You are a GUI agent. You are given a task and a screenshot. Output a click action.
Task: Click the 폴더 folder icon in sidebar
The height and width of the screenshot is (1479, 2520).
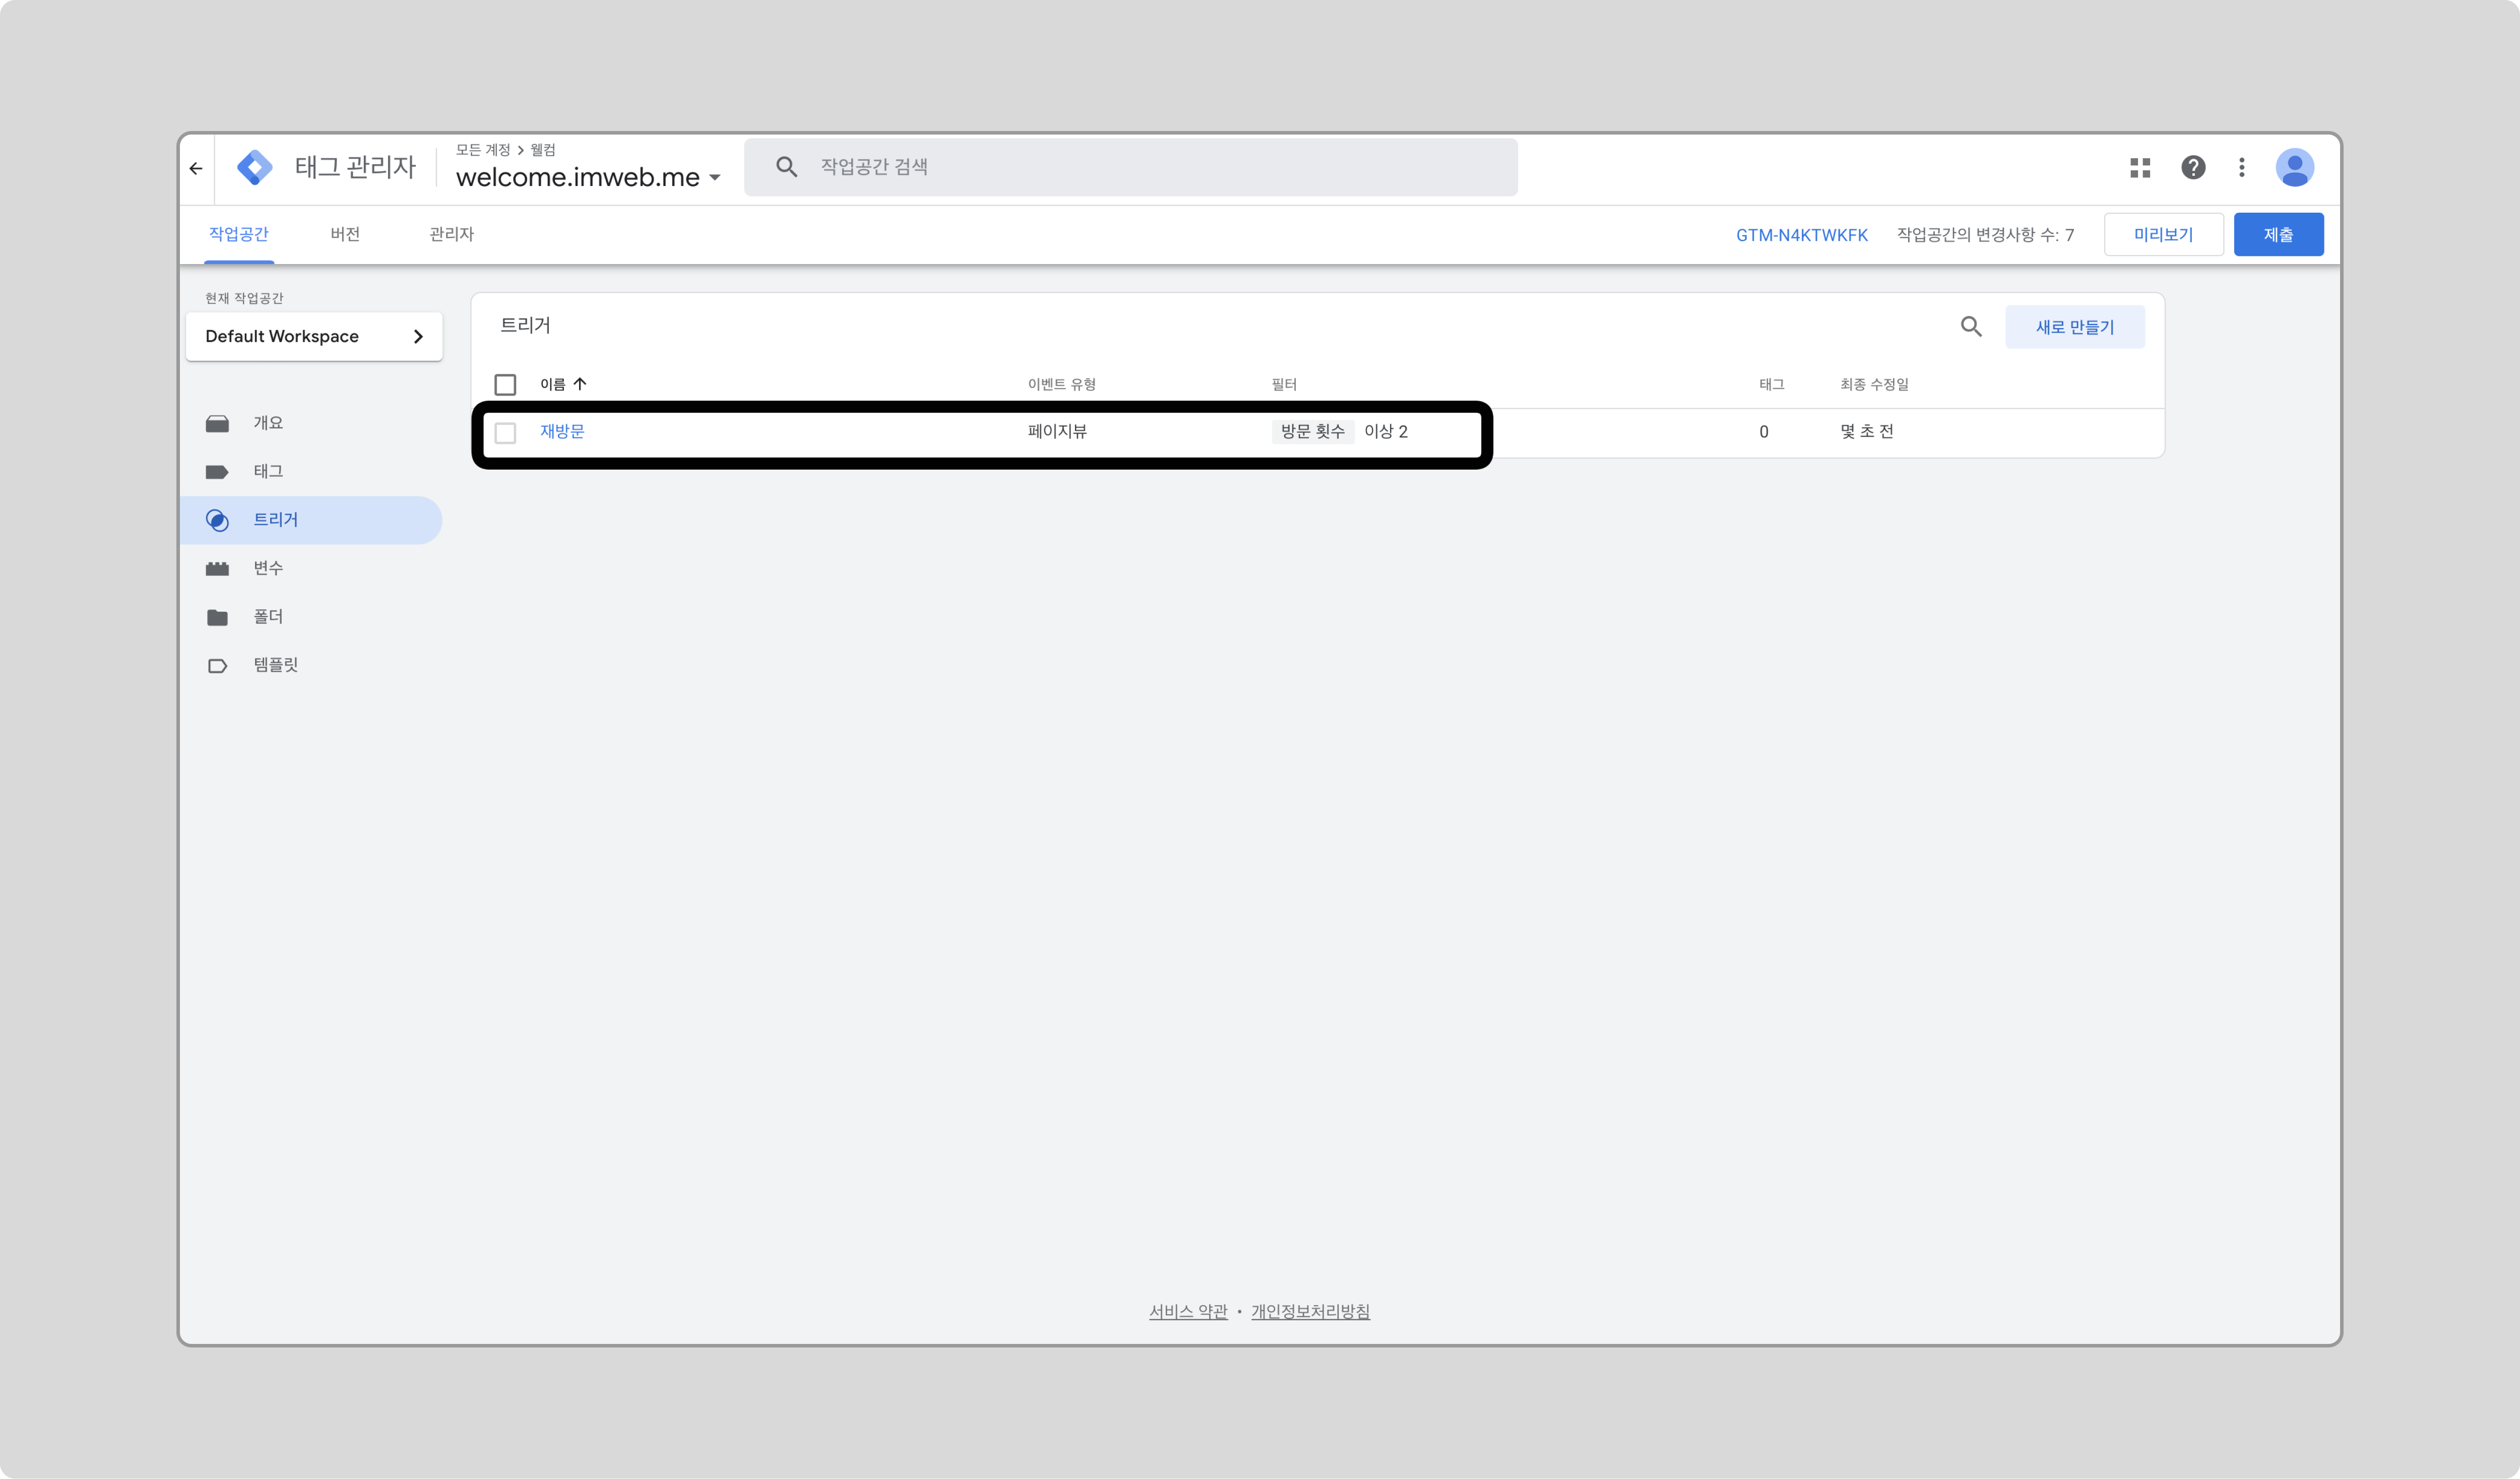tap(217, 617)
